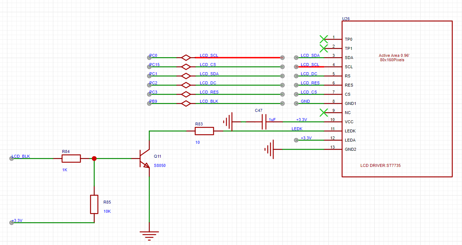Select LCD_CS label at pin 7
Image resolution: width=462 pixels, height=245 pixels.
click(x=309, y=92)
